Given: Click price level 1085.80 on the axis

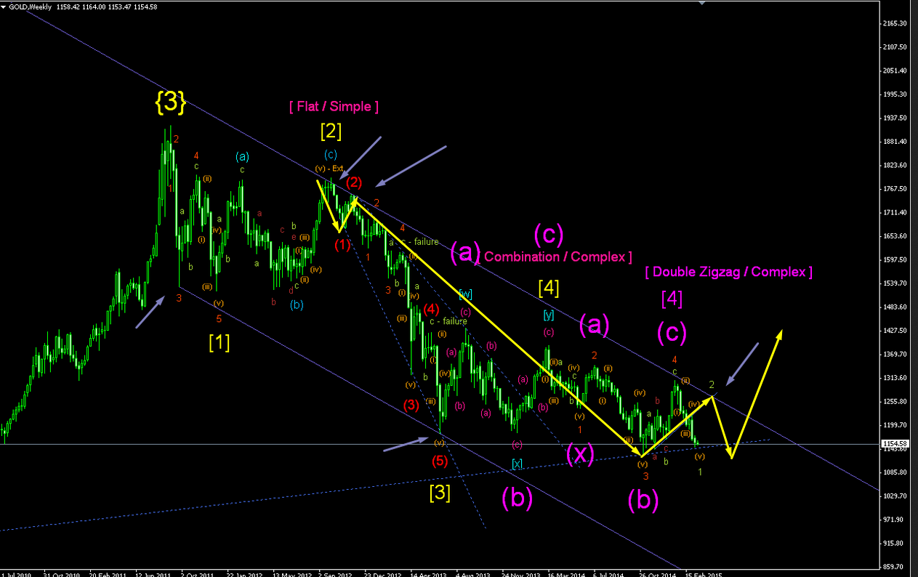Looking at the screenshot, I should [x=895, y=472].
